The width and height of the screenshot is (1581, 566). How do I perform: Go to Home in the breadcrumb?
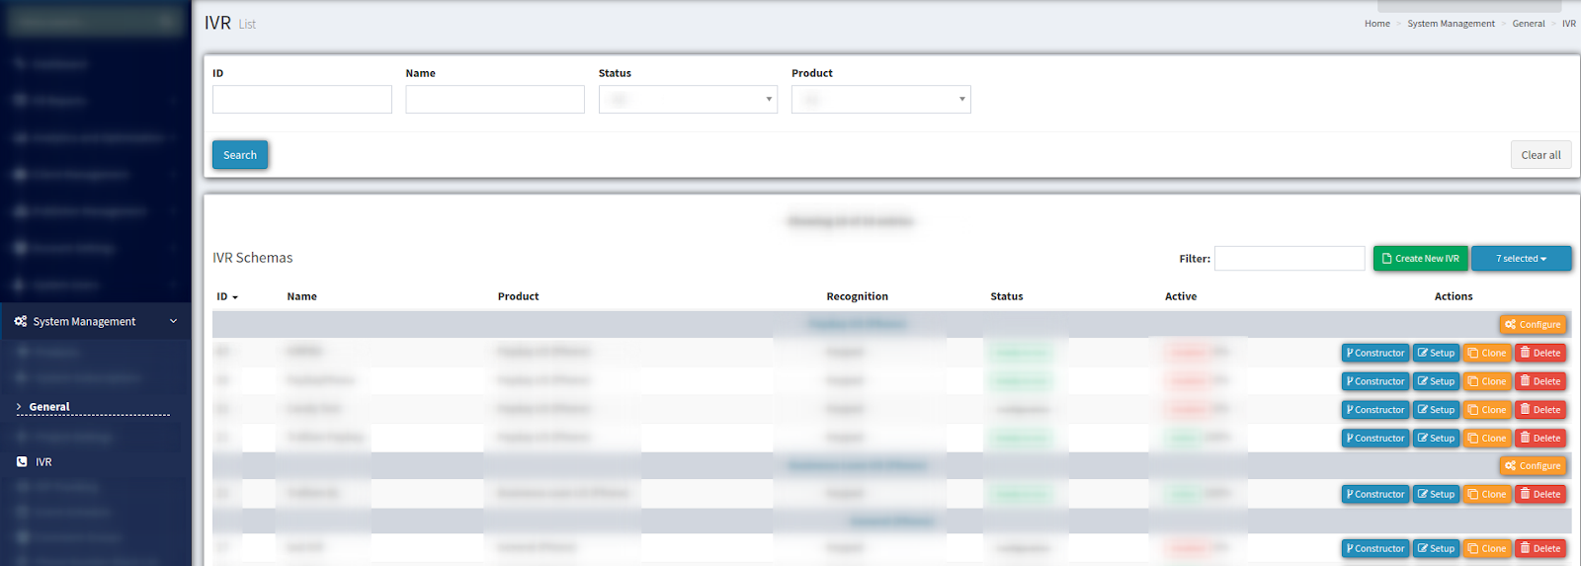[1376, 24]
